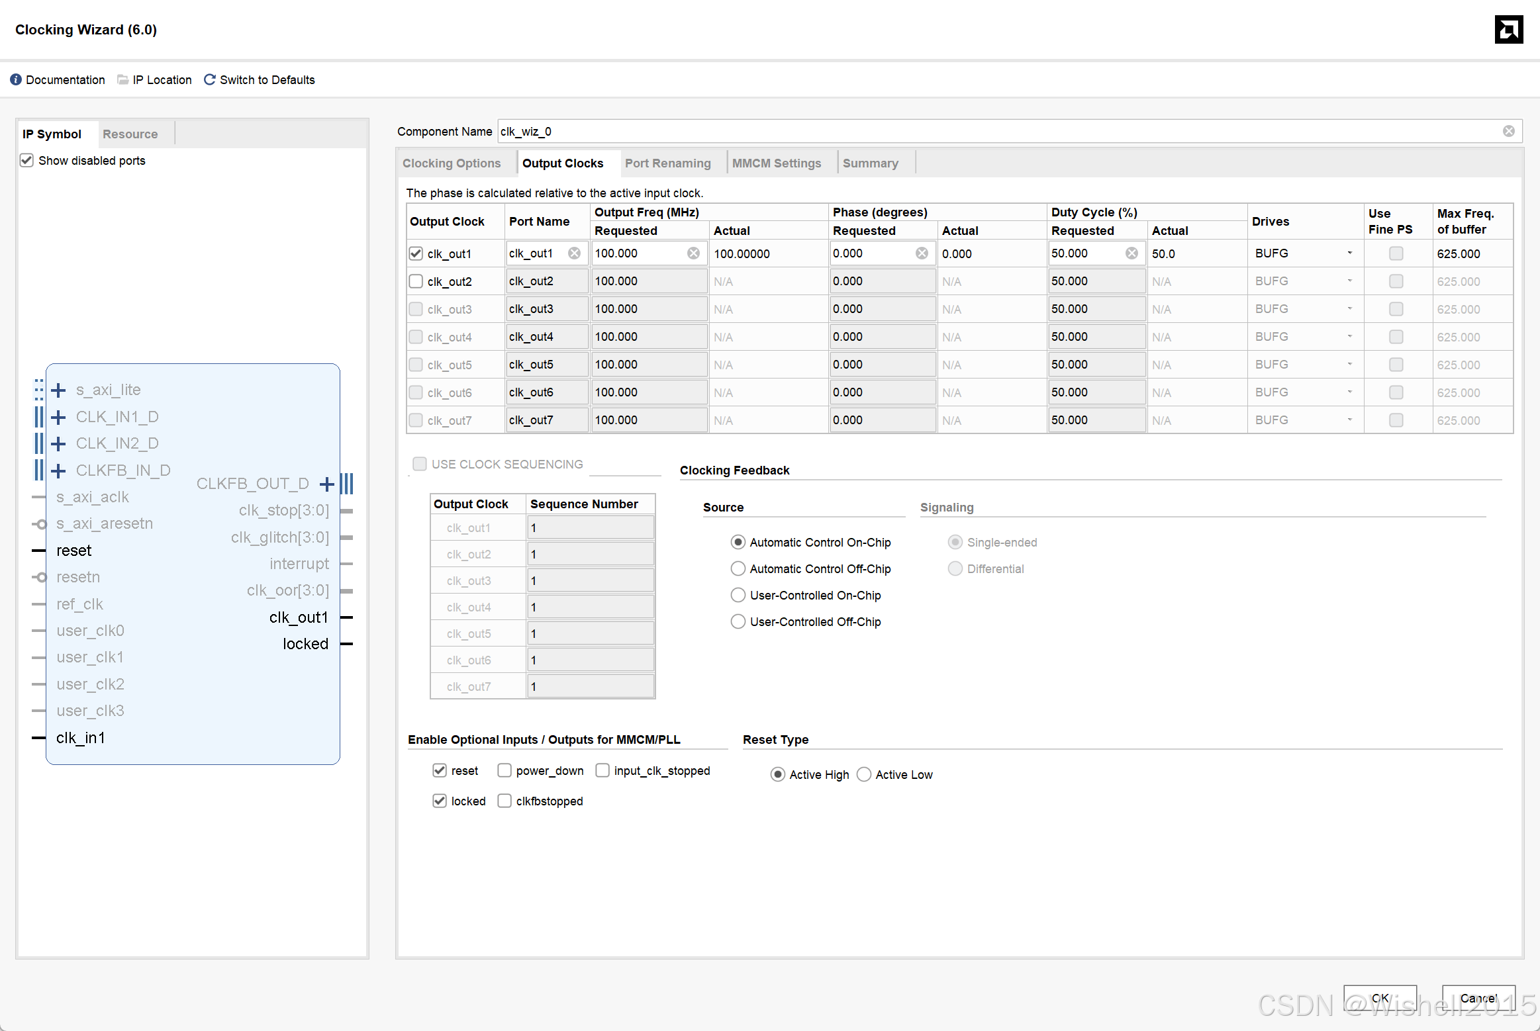The image size is (1540, 1031).
Task: Switch to the MMCM Settings tab
Action: click(776, 163)
